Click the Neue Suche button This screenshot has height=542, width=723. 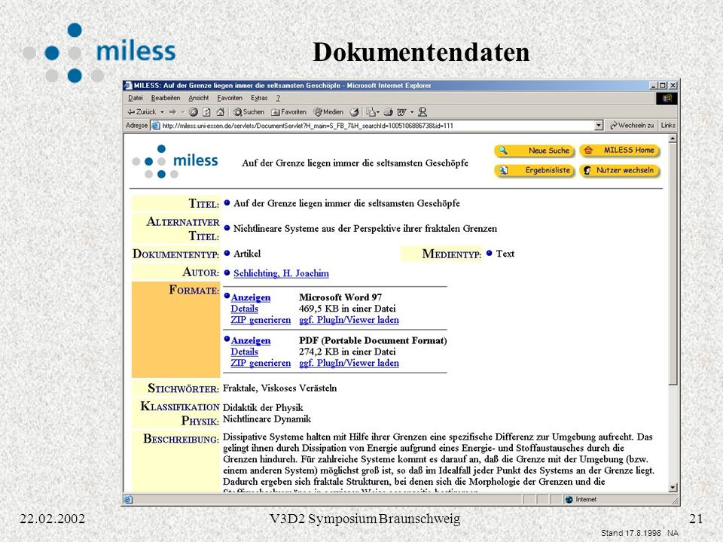pos(535,151)
